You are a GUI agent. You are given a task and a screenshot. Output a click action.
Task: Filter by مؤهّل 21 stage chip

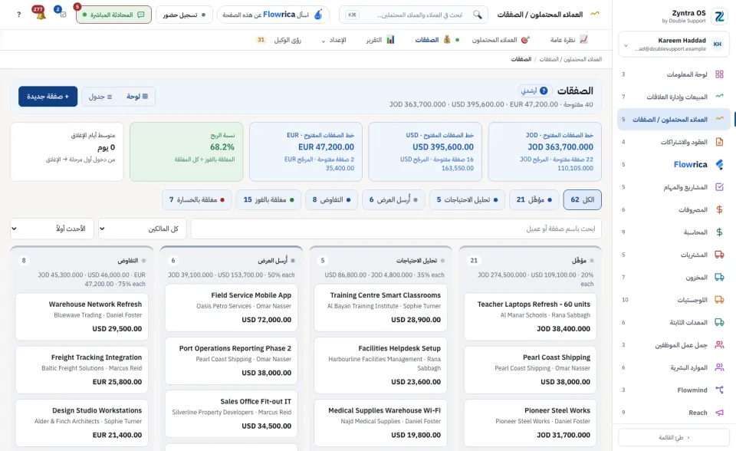534,199
